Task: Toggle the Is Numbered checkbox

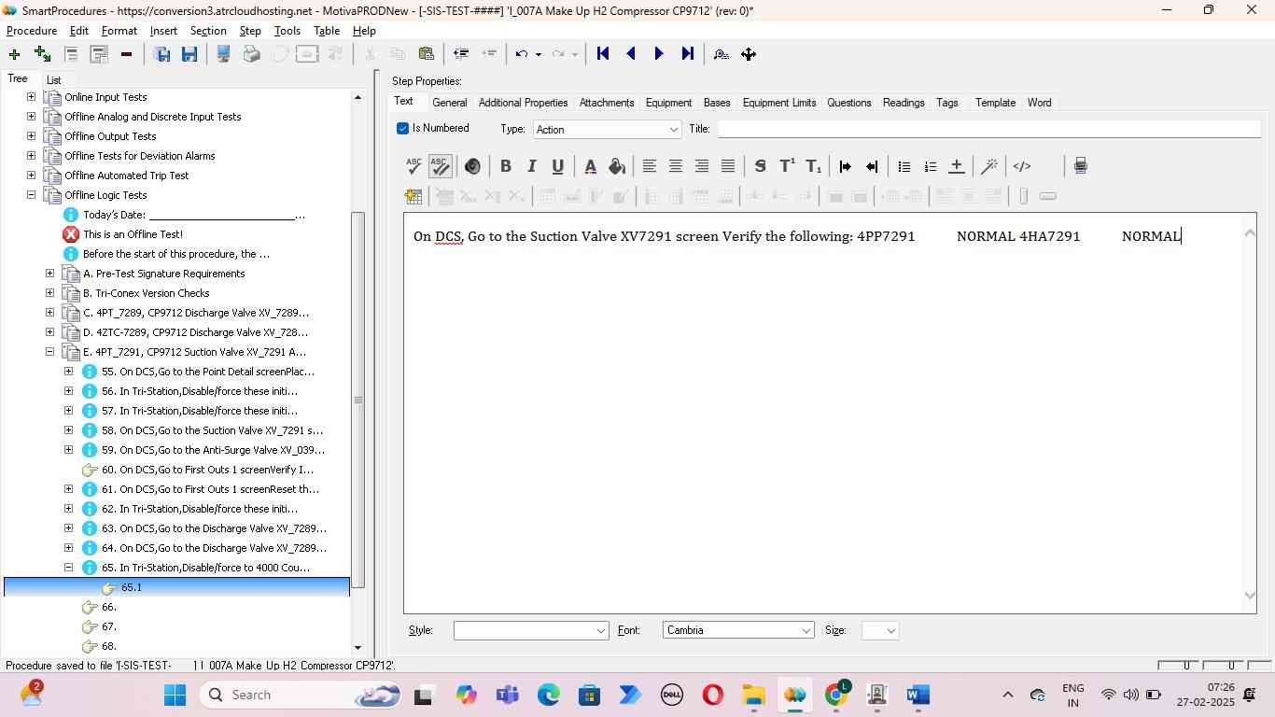Action: [x=402, y=128]
